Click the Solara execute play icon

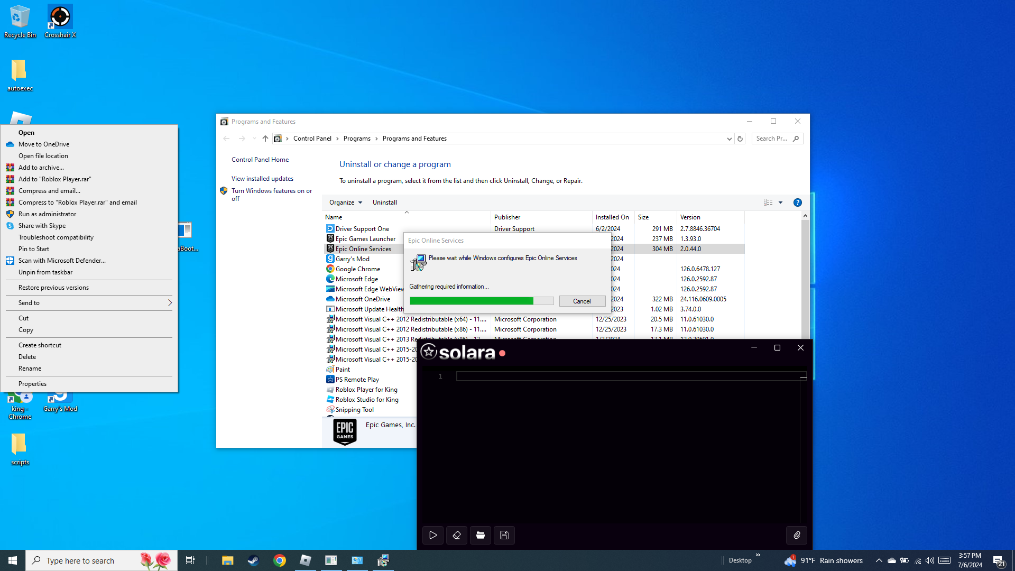click(x=433, y=535)
